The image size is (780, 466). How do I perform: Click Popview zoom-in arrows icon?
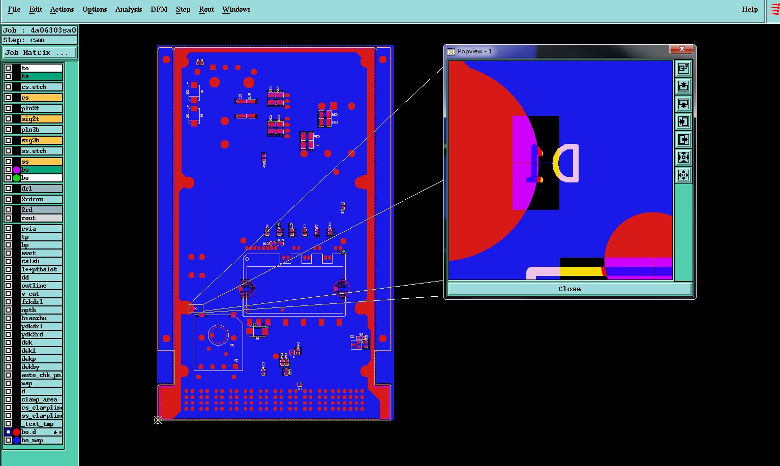pyautogui.click(x=683, y=157)
